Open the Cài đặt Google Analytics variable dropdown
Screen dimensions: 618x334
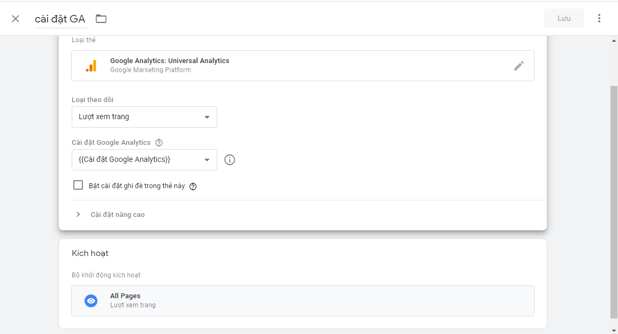point(144,159)
